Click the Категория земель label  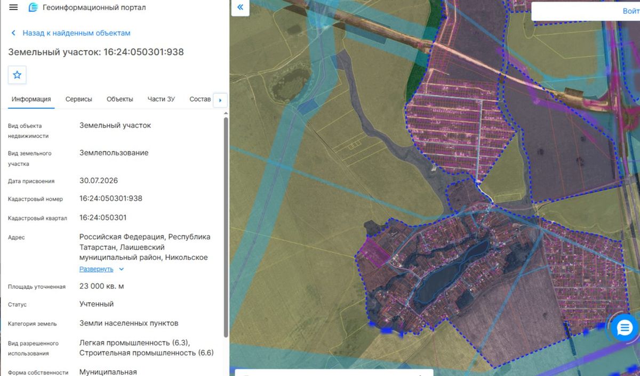[33, 323]
